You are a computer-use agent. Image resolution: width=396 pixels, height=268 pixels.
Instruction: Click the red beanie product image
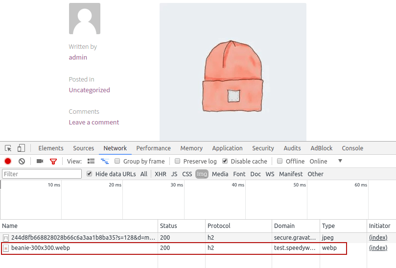coord(233,72)
